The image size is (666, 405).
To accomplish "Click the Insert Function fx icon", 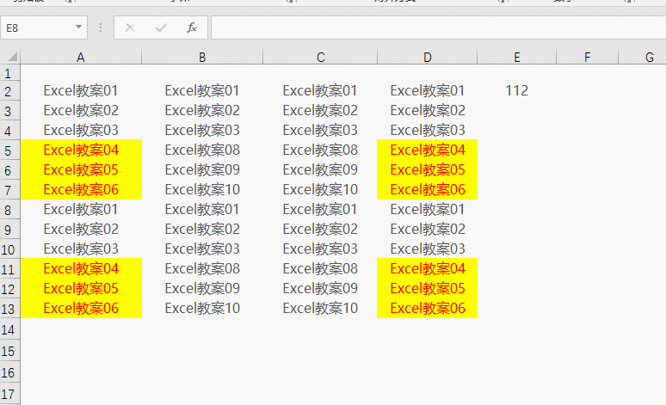I will click(192, 28).
